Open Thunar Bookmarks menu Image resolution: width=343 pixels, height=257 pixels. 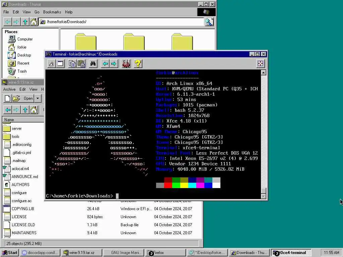52,12
